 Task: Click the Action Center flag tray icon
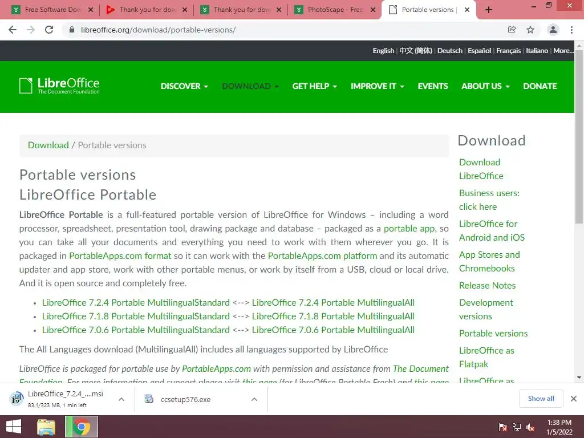click(x=502, y=427)
